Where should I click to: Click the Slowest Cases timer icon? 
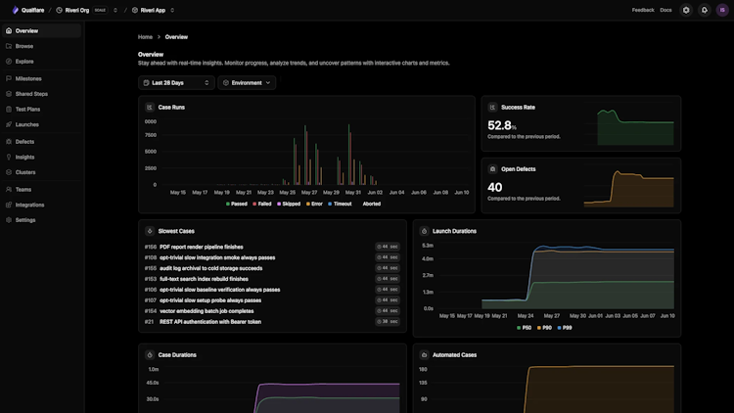click(x=150, y=231)
